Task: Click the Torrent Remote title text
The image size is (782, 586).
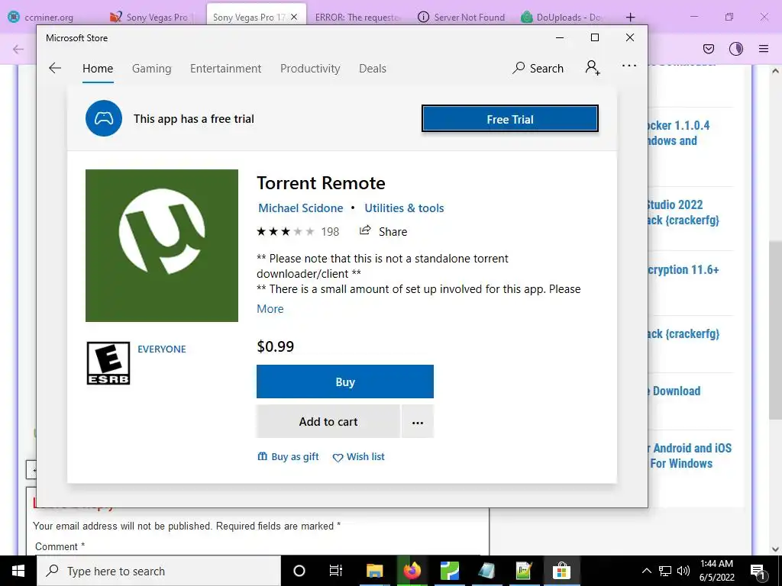Action: pos(321,183)
